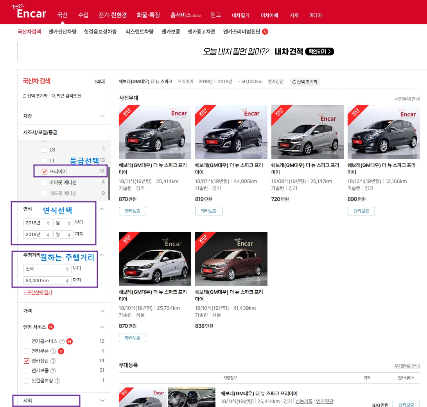This screenshot has height=407, width=427.
Task: Open the 이차어때 menu item
Action: click(x=269, y=15)
